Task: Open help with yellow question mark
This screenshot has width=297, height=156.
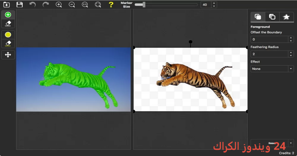Action: point(111,5)
